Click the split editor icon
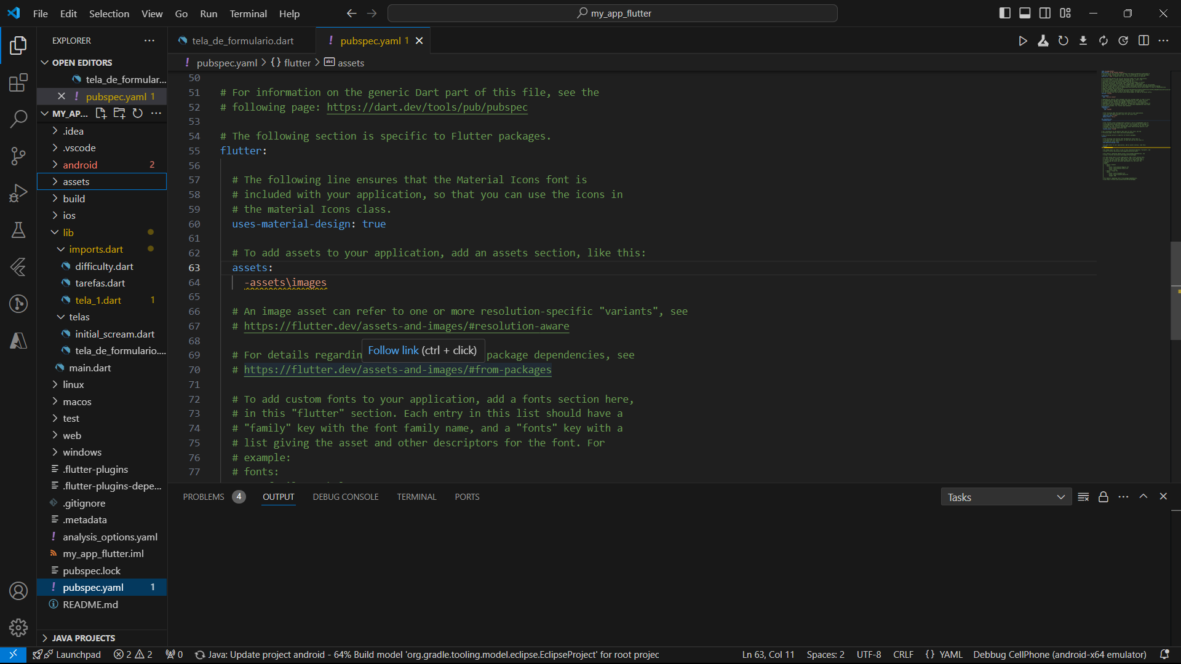This screenshot has height=664, width=1181. [x=1143, y=41]
